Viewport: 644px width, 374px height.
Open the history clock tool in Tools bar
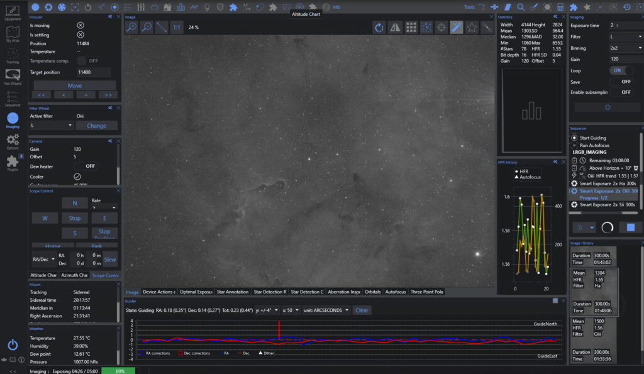coord(627,7)
